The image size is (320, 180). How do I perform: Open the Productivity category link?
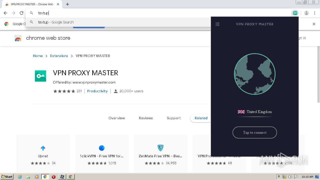click(x=97, y=91)
